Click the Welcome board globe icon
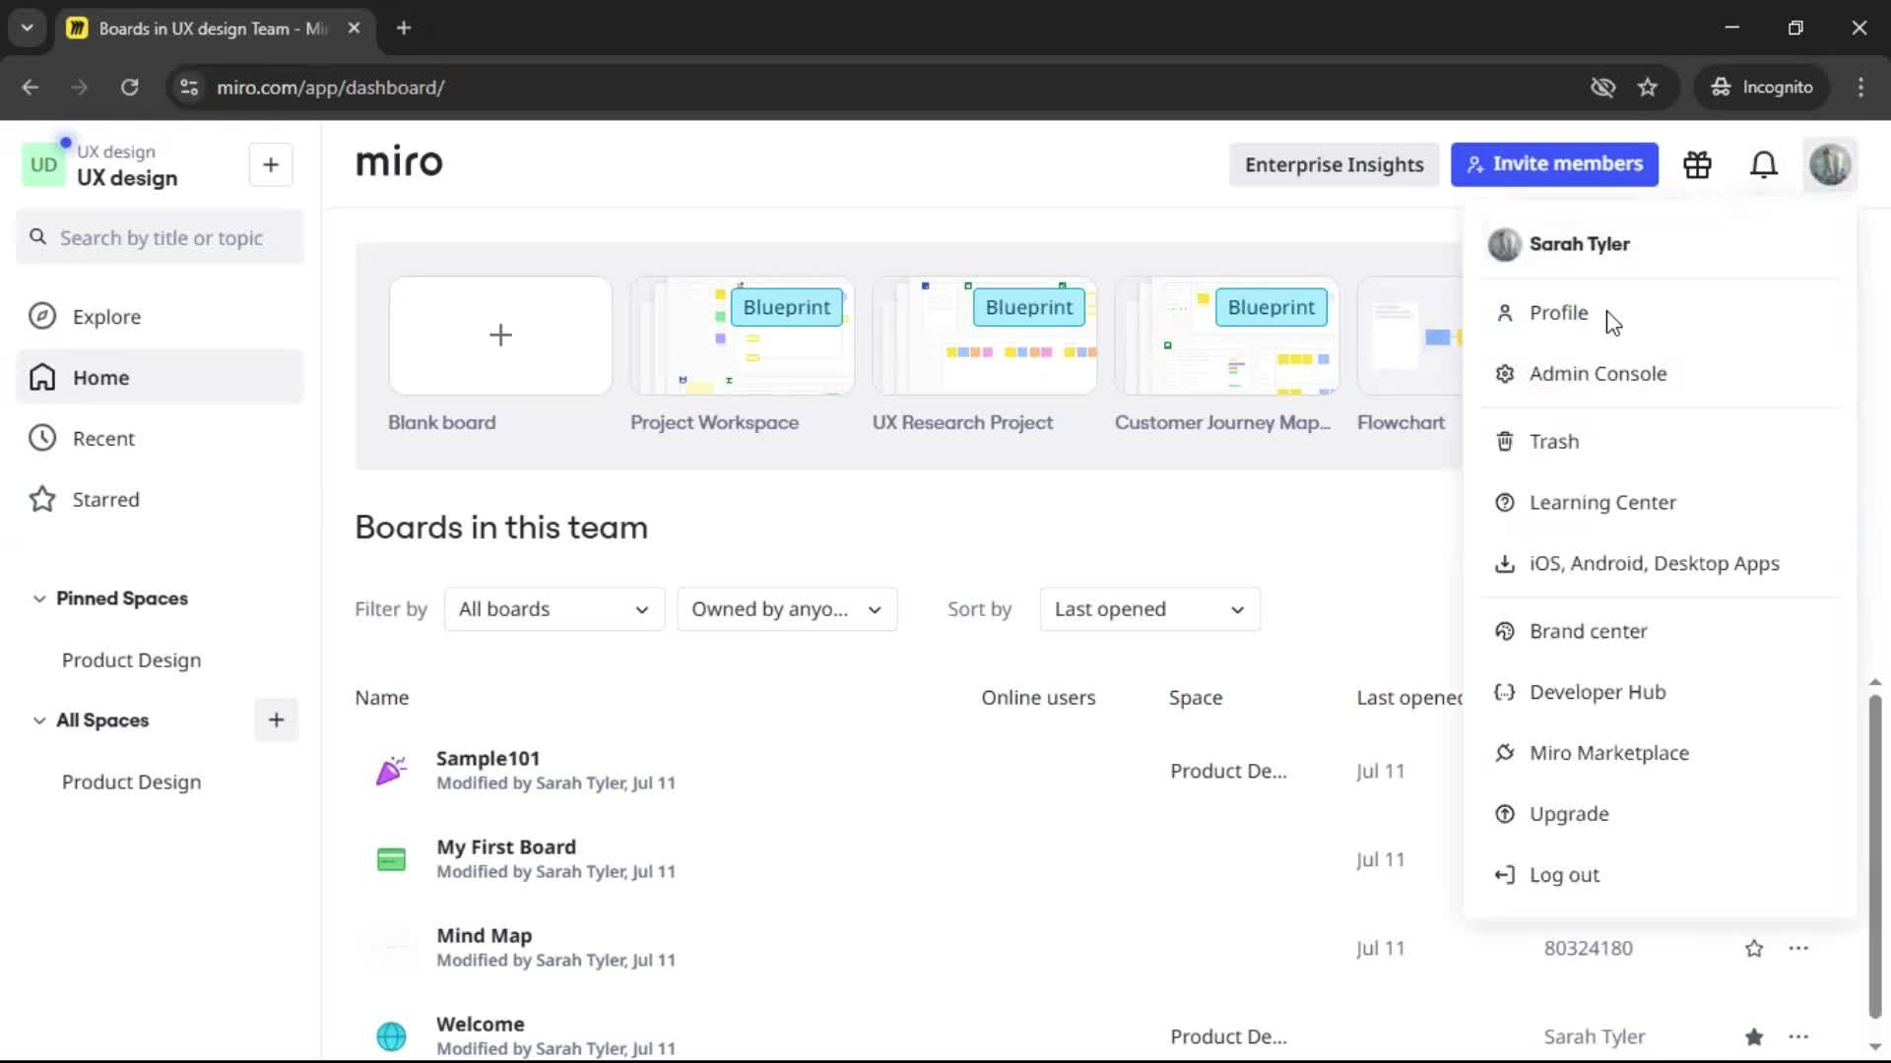This screenshot has height=1063, width=1891. [x=391, y=1036]
